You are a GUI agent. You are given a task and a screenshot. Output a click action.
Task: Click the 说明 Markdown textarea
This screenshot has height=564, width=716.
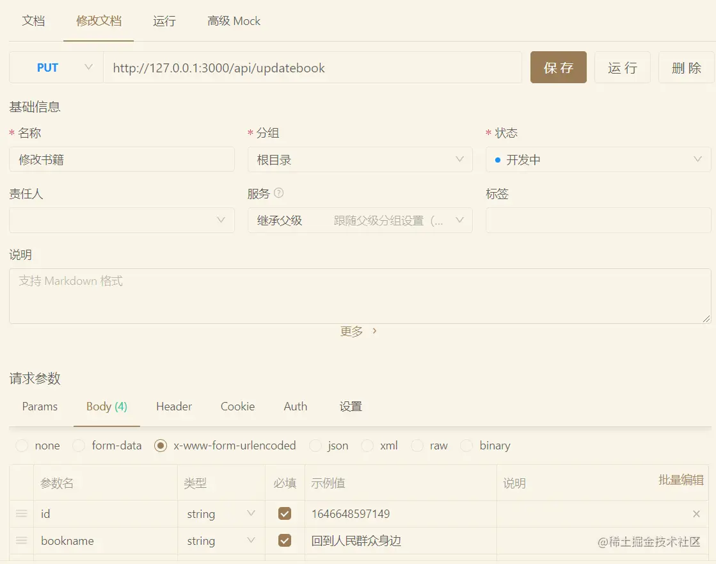[360, 296]
